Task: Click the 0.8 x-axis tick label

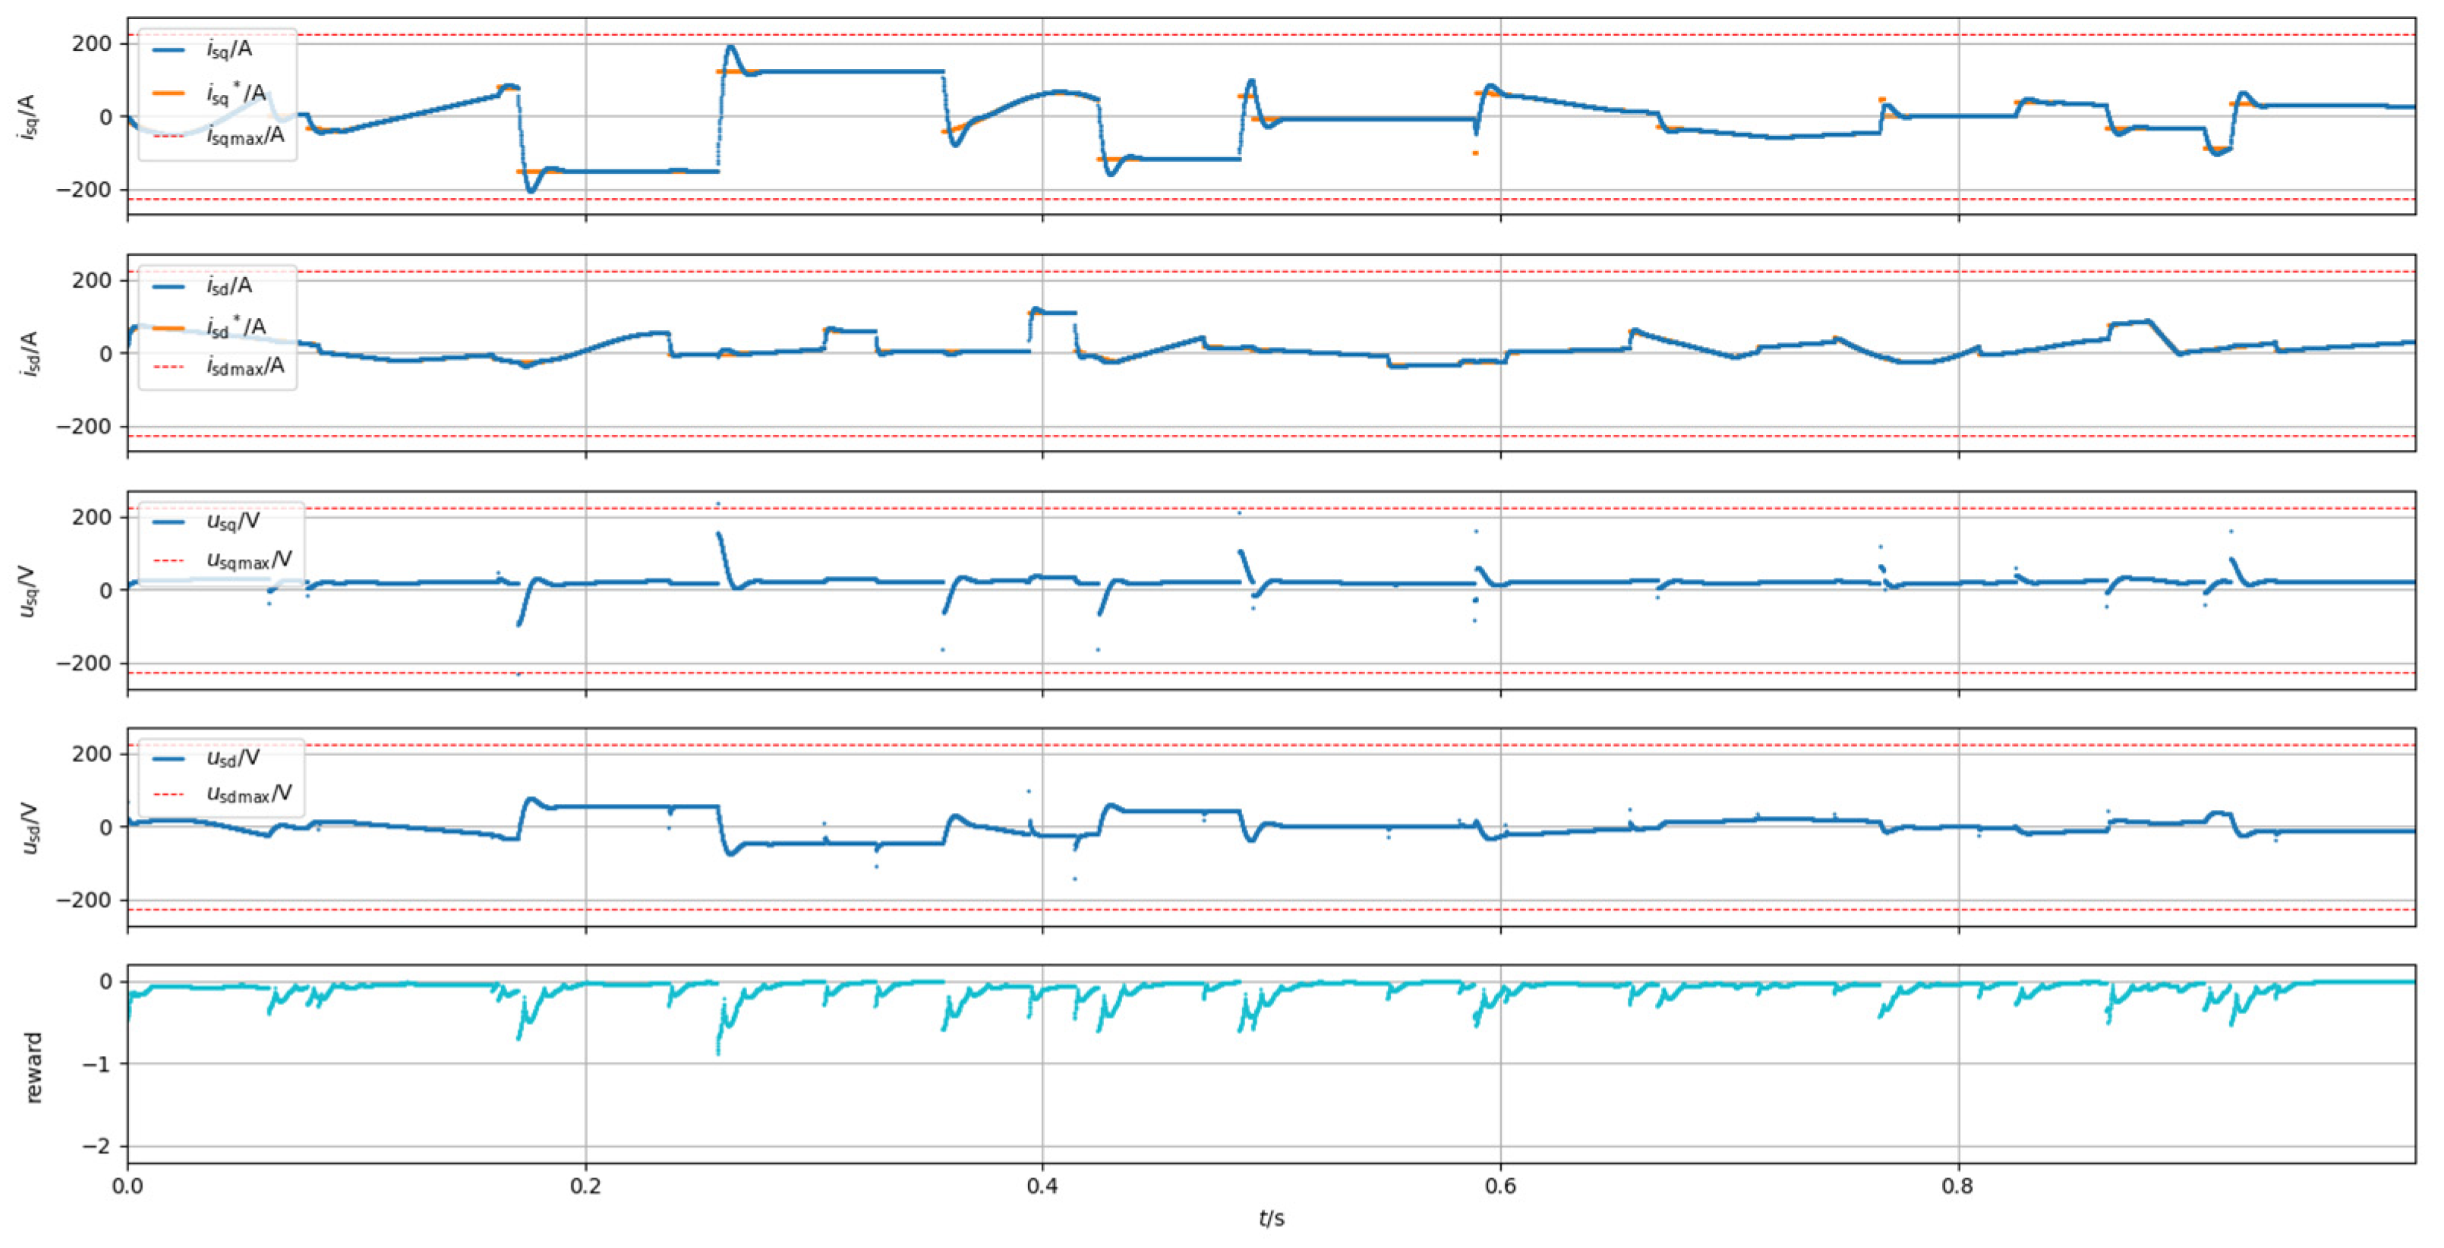Action: click(1958, 1186)
